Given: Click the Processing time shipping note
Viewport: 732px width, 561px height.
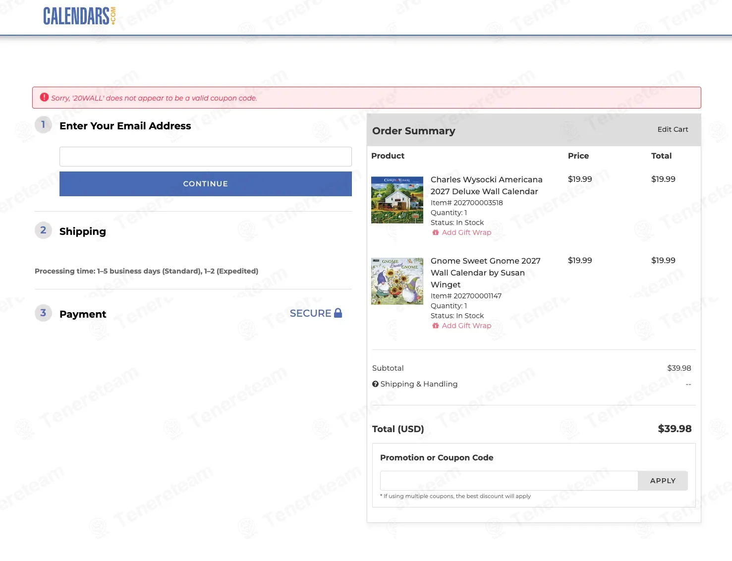Looking at the screenshot, I should (x=146, y=271).
